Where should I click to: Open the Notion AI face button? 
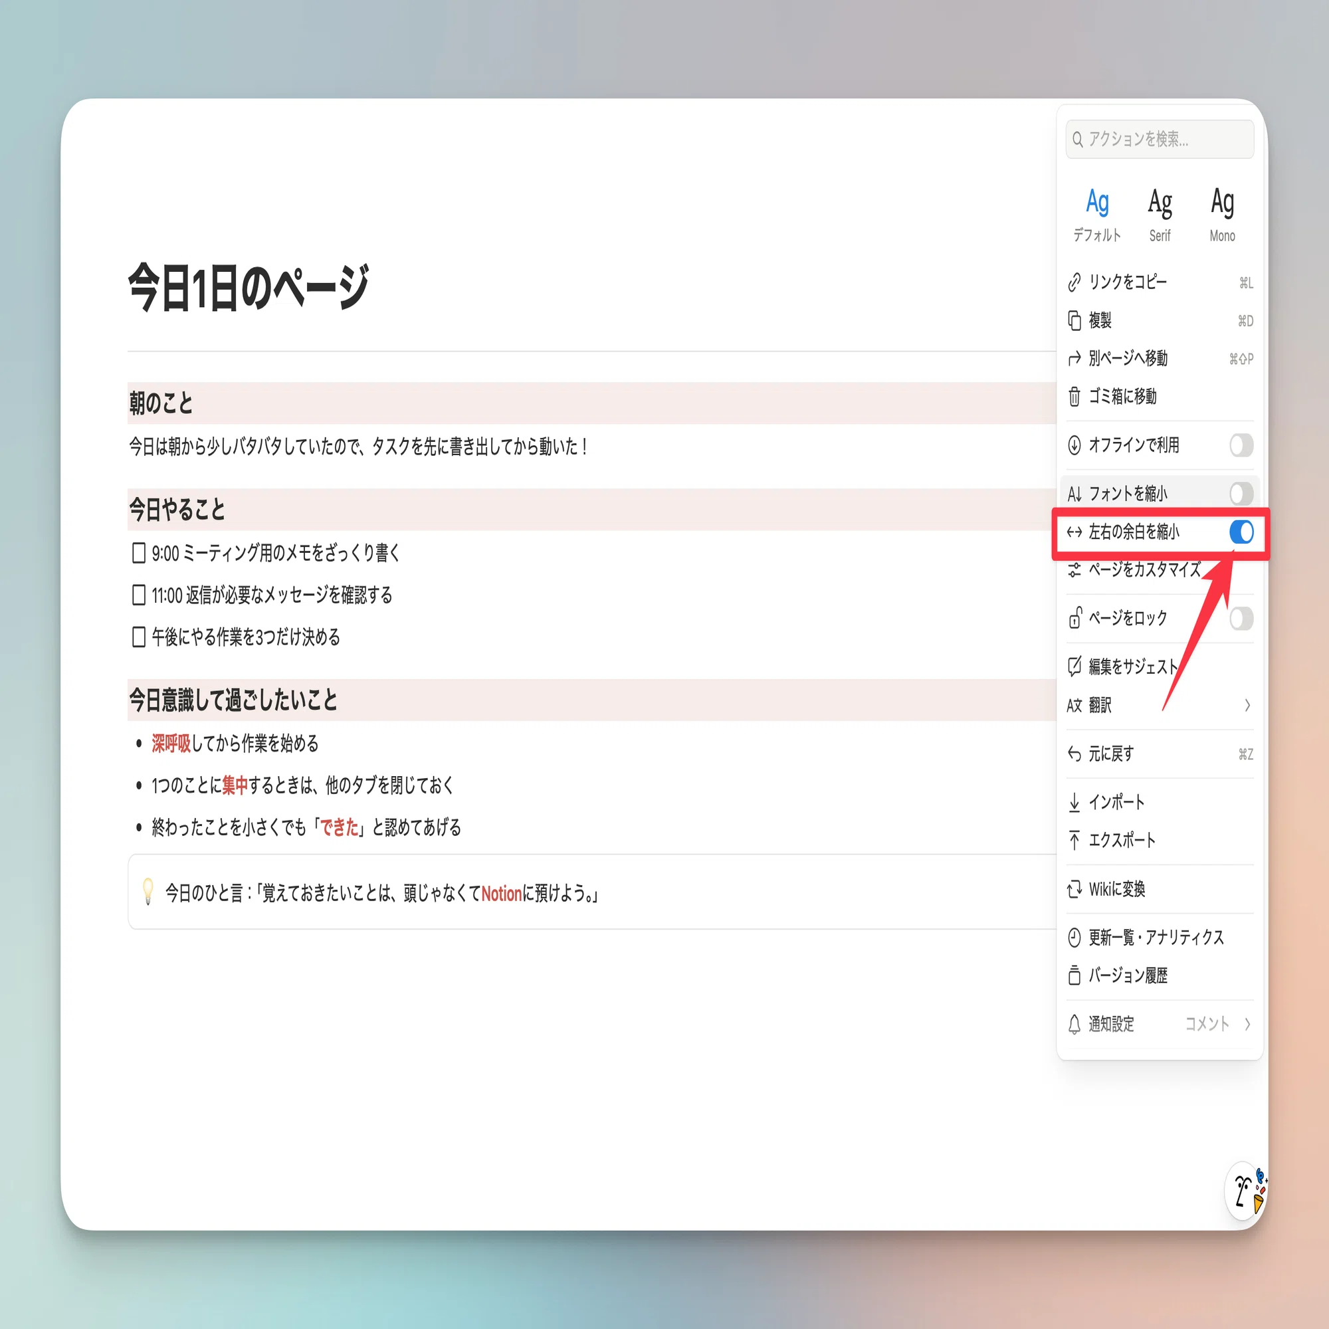[1245, 1191]
